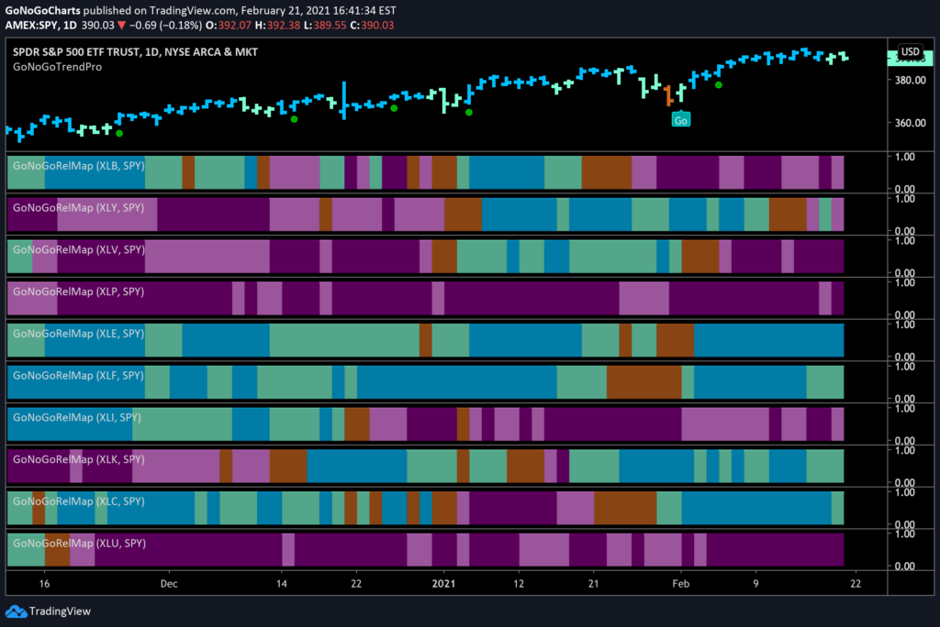Select the GoNoGoRelMap (XLY, SPY) label

click(79, 208)
